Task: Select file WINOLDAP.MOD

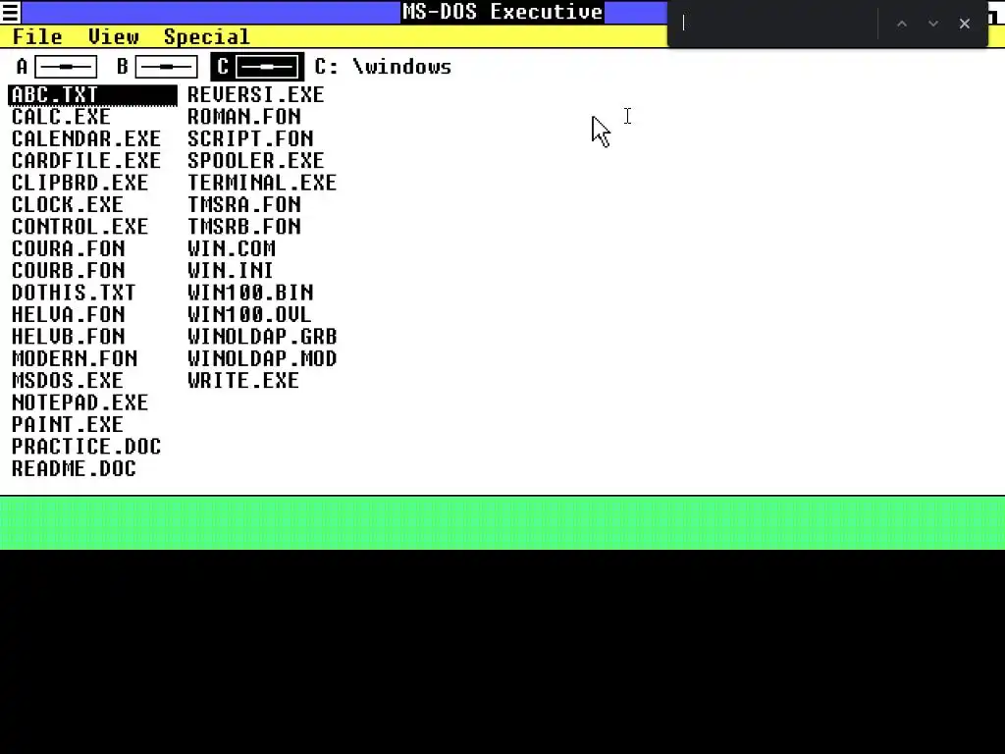Action: point(261,358)
